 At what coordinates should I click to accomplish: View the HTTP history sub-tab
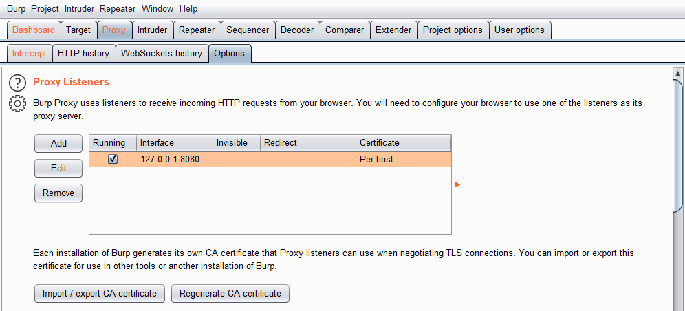coord(83,53)
